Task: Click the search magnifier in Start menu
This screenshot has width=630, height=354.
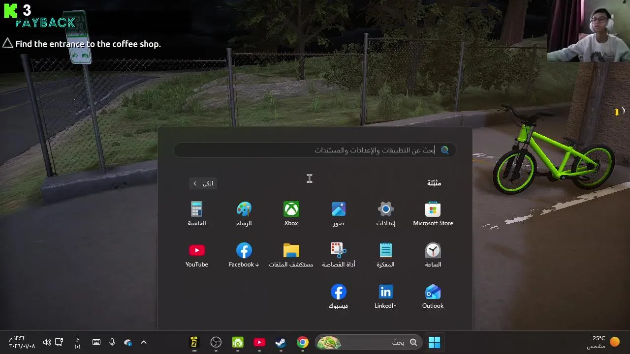Action: click(445, 150)
